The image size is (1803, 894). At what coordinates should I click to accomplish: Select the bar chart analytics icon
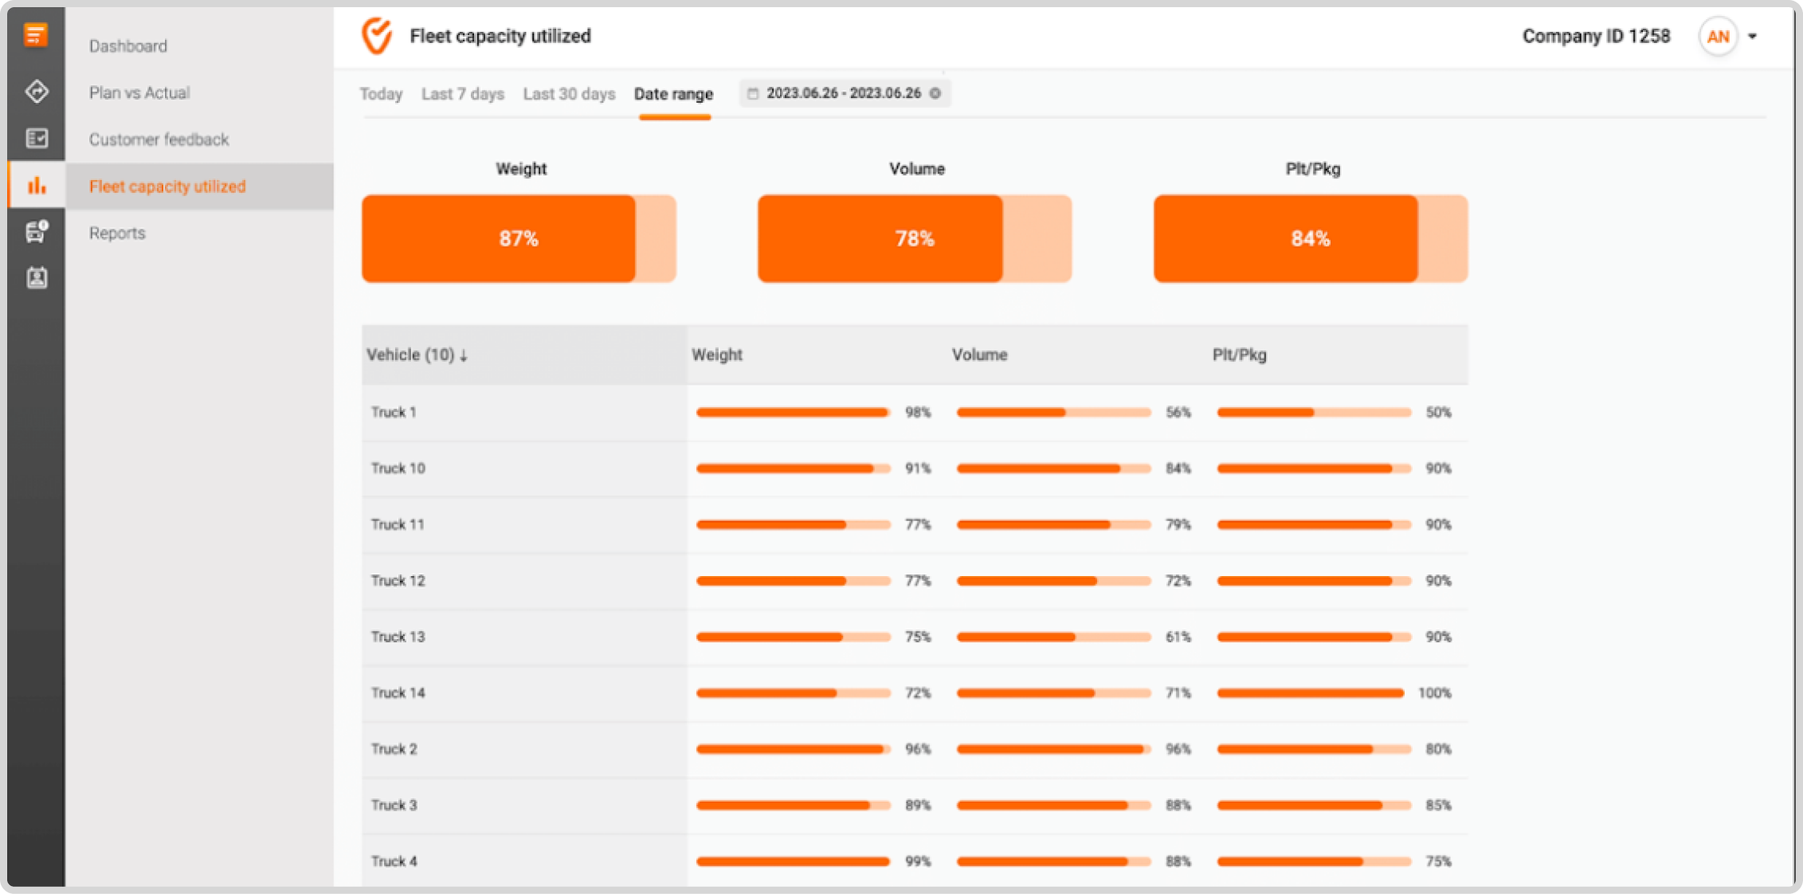pyautogui.click(x=37, y=186)
